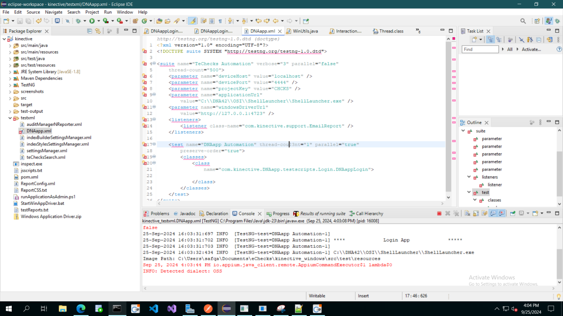The width and height of the screenshot is (563, 316).
Task: Collapse all in Package Explorer toolbar
Action: (90, 31)
